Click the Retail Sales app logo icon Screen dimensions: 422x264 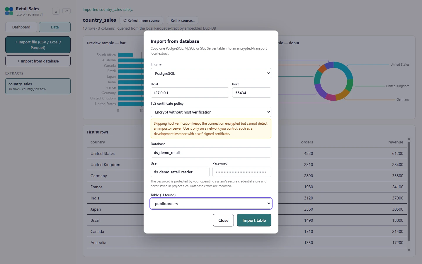pos(9,11)
